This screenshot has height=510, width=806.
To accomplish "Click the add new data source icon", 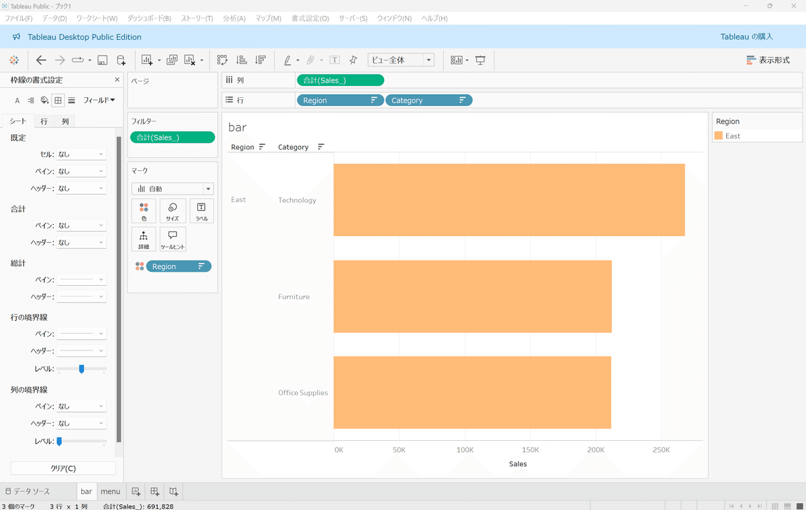I will pos(122,60).
